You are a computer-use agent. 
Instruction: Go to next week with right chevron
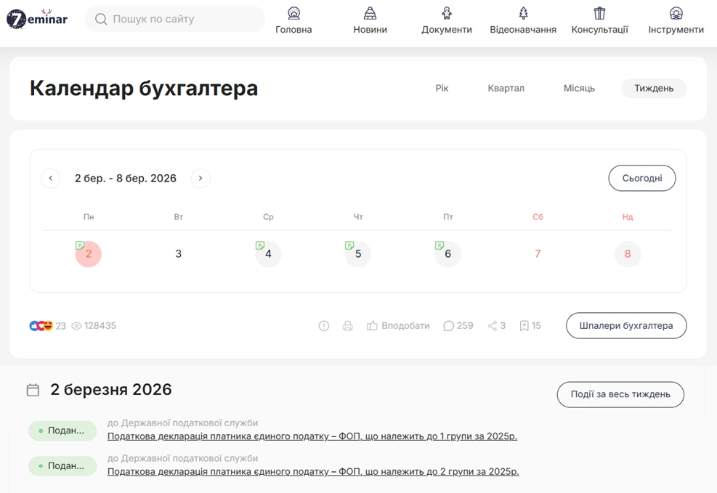(x=200, y=178)
